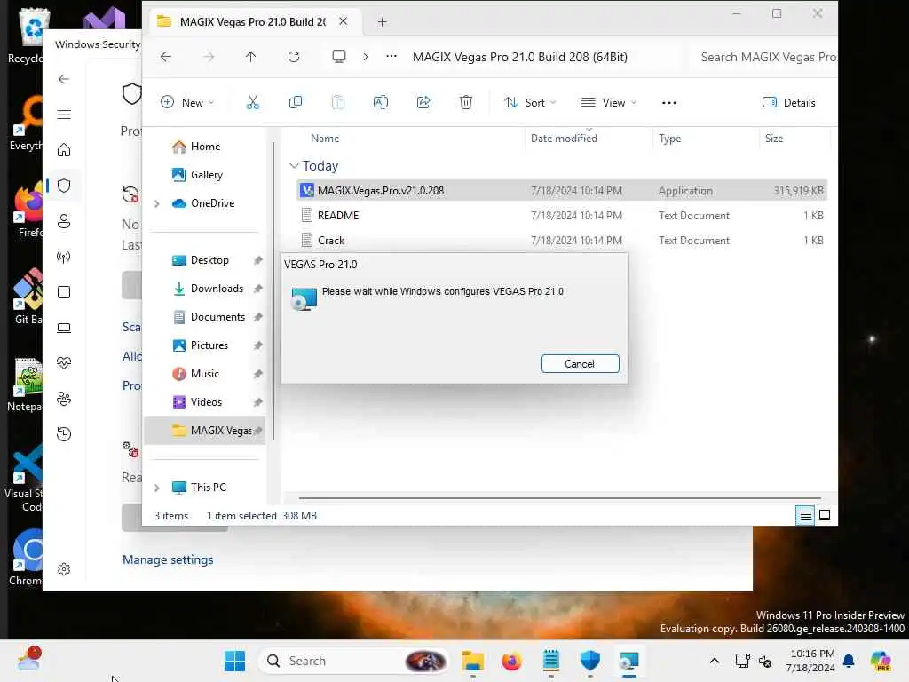
Task: Expand the This PC tree node
Action: point(156,488)
